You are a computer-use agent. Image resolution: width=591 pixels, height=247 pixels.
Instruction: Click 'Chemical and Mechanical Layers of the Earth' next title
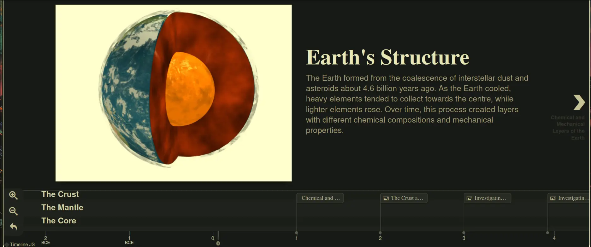click(568, 128)
